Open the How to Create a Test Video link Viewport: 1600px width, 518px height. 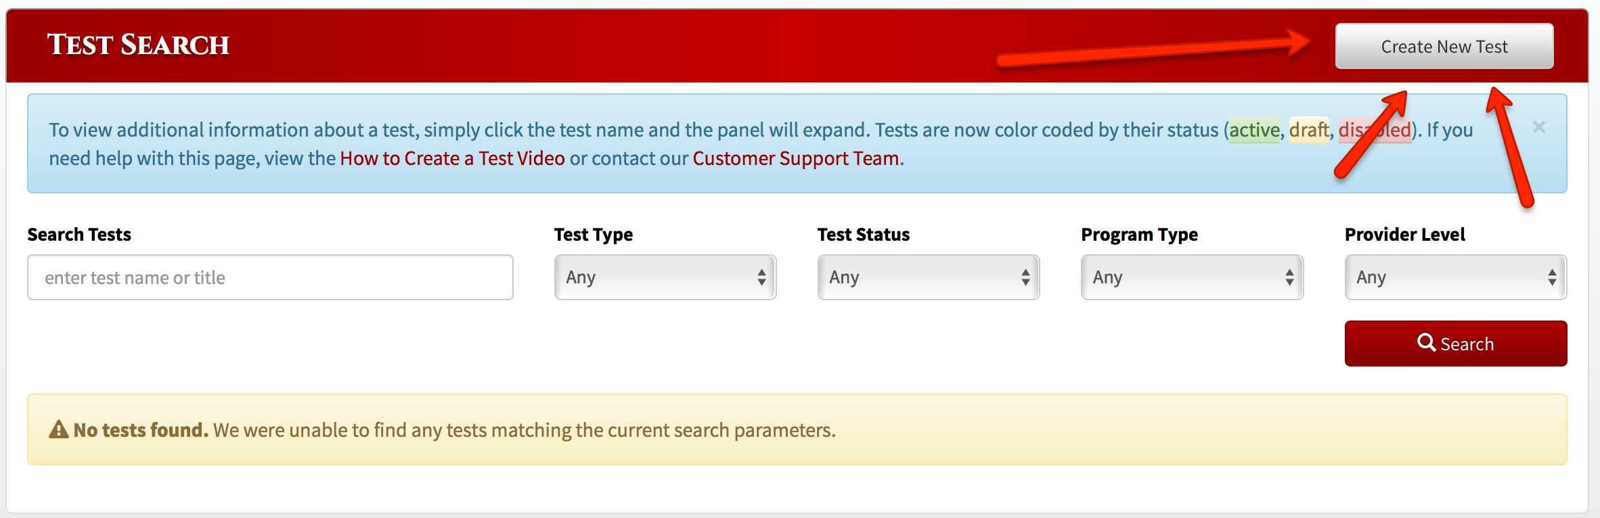452,158
